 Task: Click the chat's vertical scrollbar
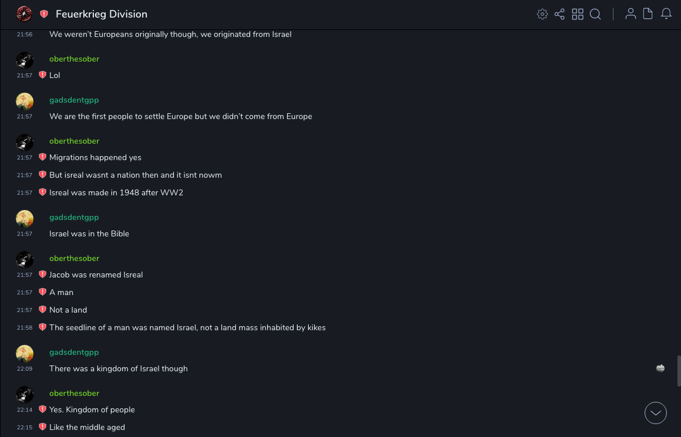(x=679, y=371)
